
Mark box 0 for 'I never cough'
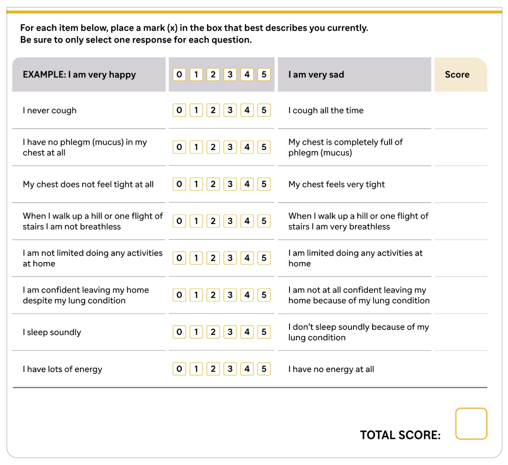coord(179,110)
